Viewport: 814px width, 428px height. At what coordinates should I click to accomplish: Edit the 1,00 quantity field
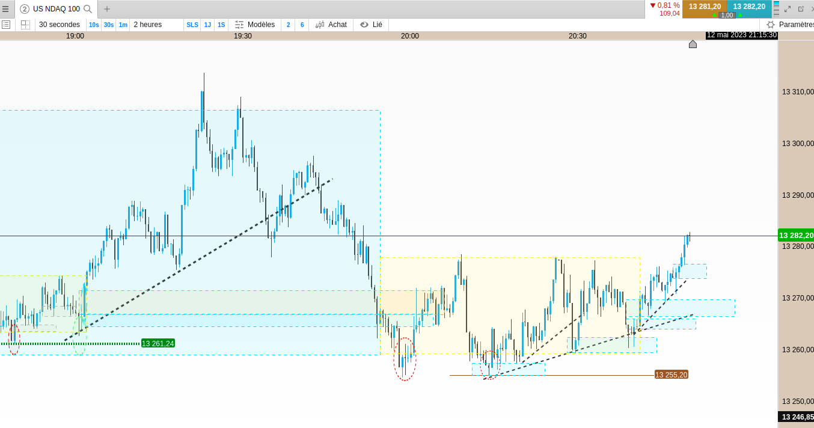pos(727,15)
